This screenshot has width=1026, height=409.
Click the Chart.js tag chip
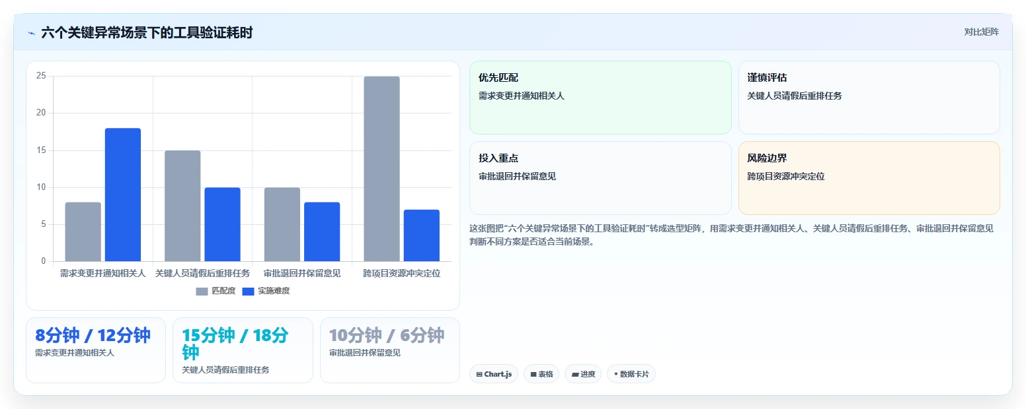[494, 374]
